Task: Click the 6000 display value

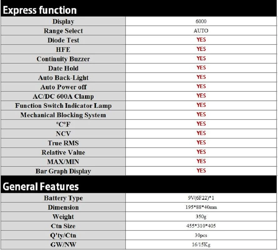Action: pos(201,21)
